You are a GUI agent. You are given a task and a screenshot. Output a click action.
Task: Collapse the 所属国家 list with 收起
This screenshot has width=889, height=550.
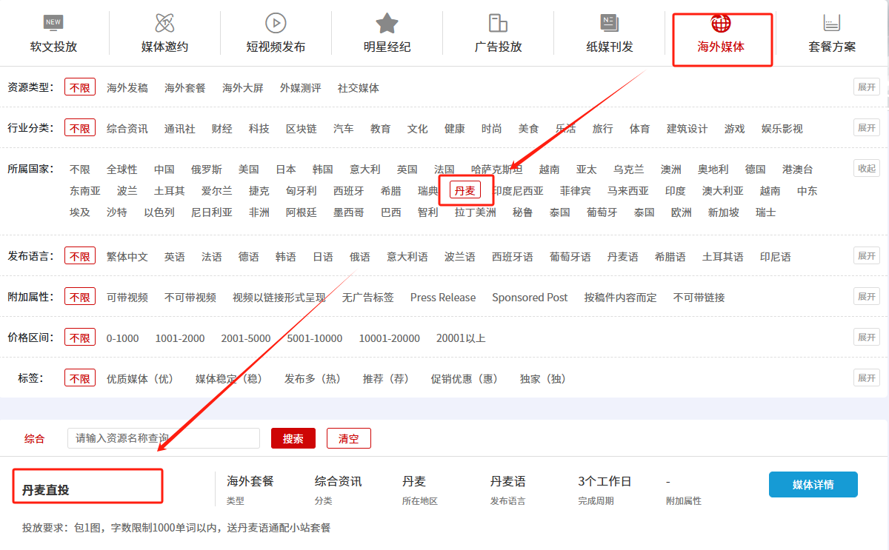coord(866,168)
